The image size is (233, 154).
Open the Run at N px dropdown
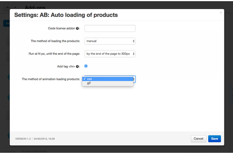pyautogui.click(x=110, y=54)
